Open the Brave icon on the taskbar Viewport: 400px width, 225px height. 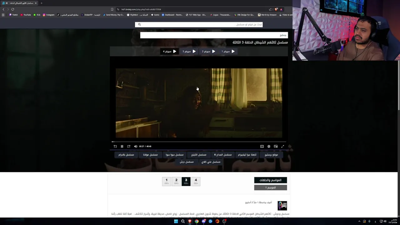click(190, 221)
